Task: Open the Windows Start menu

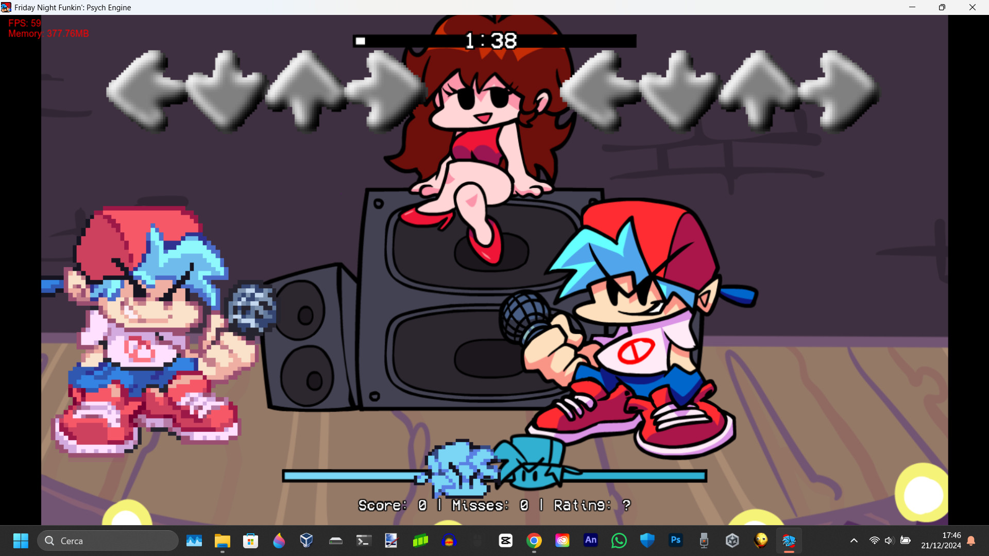Action: (21, 541)
